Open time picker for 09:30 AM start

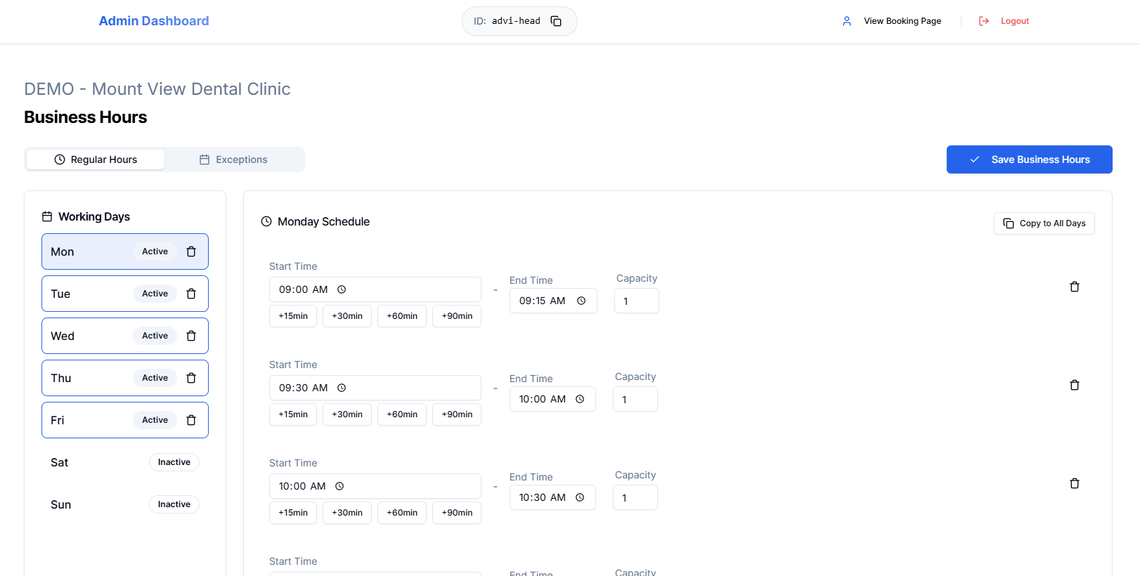pos(342,388)
